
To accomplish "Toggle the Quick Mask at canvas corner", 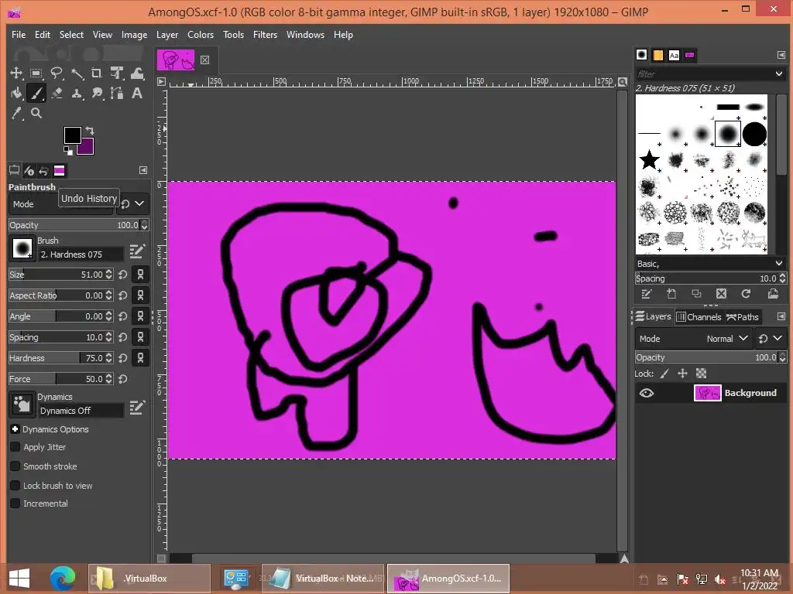I will click(161, 558).
